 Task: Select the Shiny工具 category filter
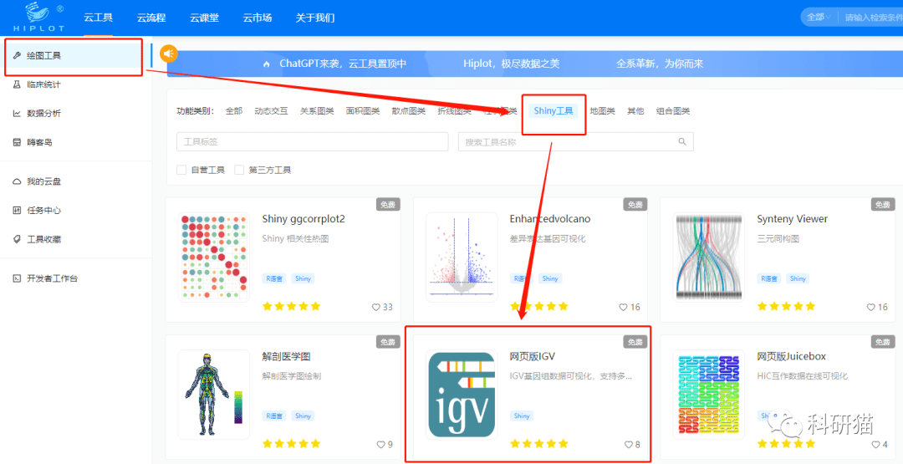coord(554,111)
